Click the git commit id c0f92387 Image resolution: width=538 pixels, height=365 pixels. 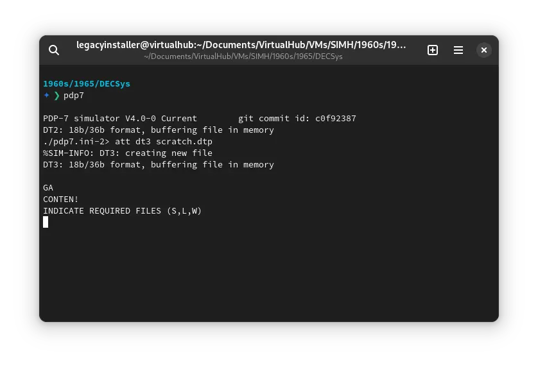297,119
